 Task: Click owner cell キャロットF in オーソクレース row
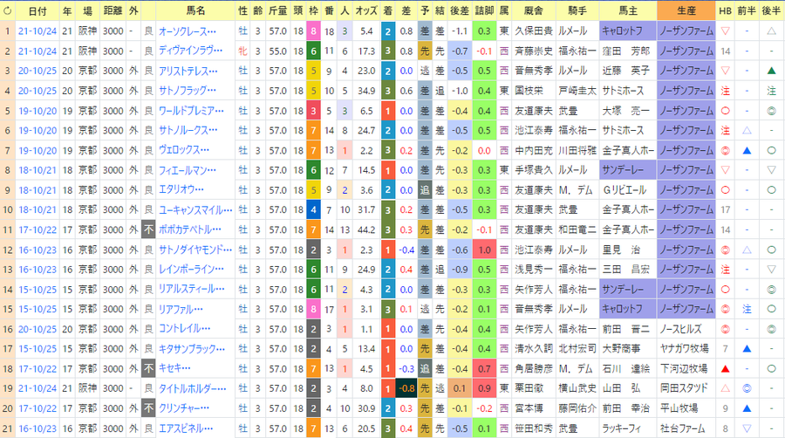[628, 31]
